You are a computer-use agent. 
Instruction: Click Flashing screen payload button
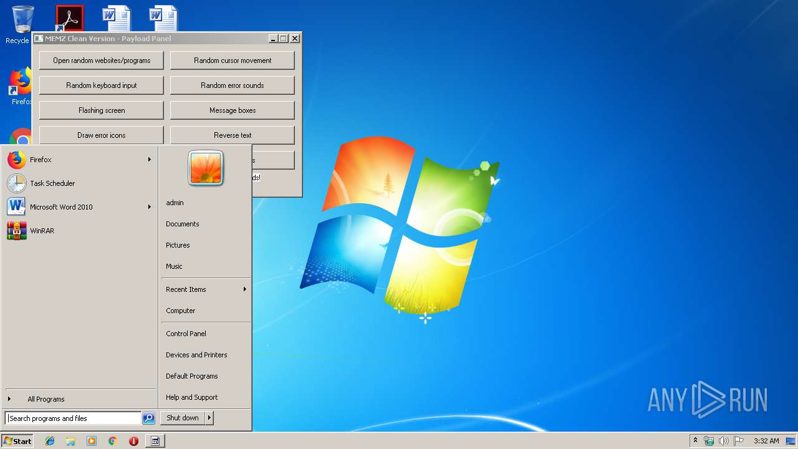point(102,110)
